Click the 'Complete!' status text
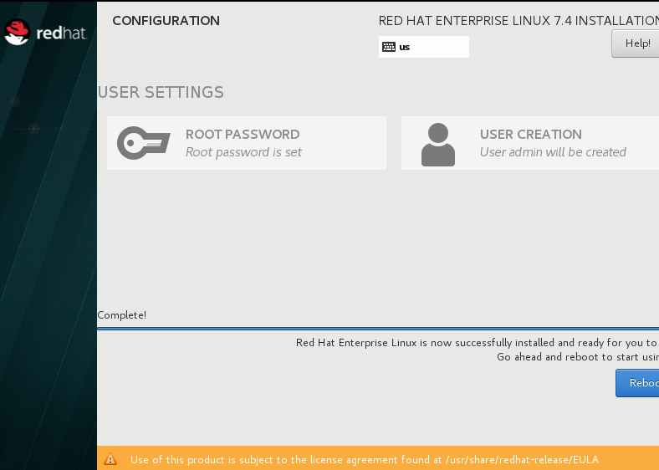The height and width of the screenshot is (470, 659). [122, 315]
